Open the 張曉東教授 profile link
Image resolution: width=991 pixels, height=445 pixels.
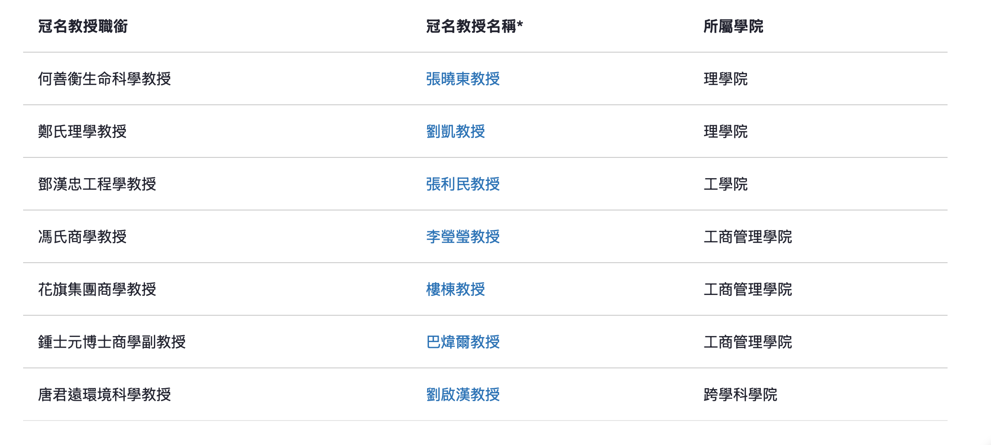[x=463, y=79]
